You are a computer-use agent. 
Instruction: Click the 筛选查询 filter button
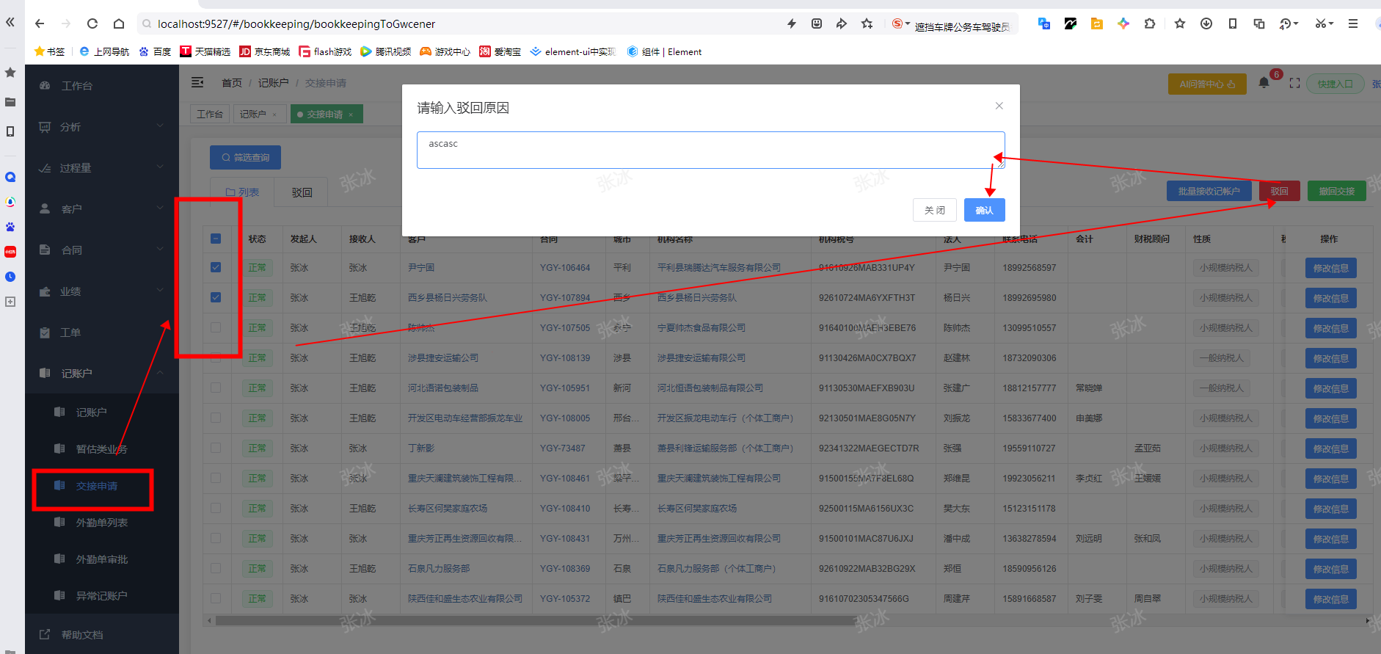245,157
